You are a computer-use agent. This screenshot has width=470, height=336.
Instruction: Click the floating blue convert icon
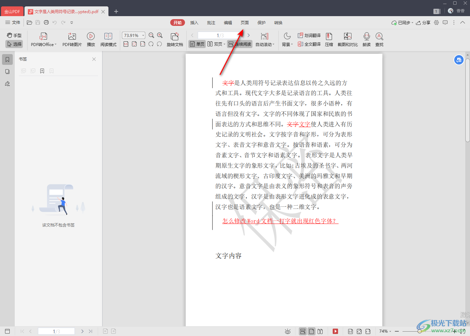[x=459, y=60]
